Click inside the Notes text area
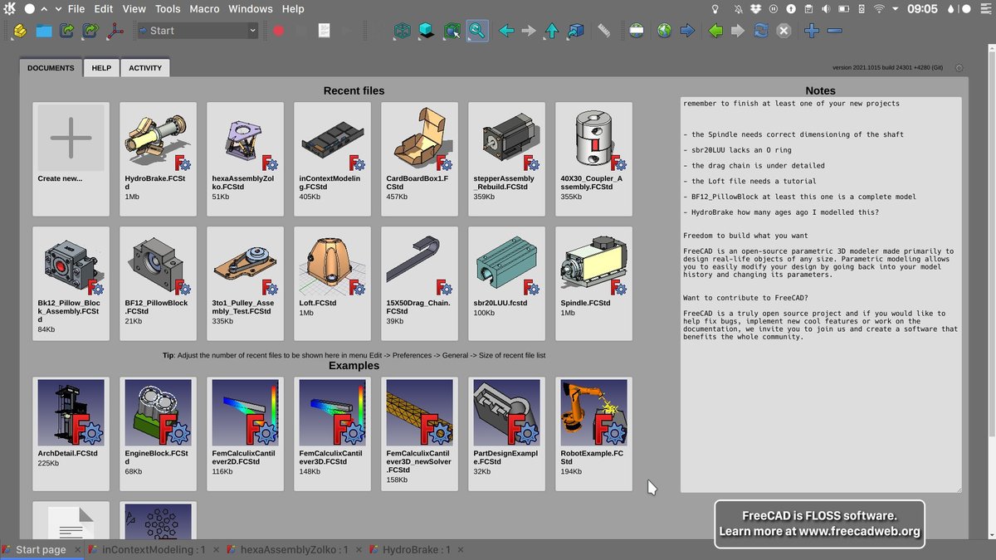The image size is (996, 560). point(821,295)
